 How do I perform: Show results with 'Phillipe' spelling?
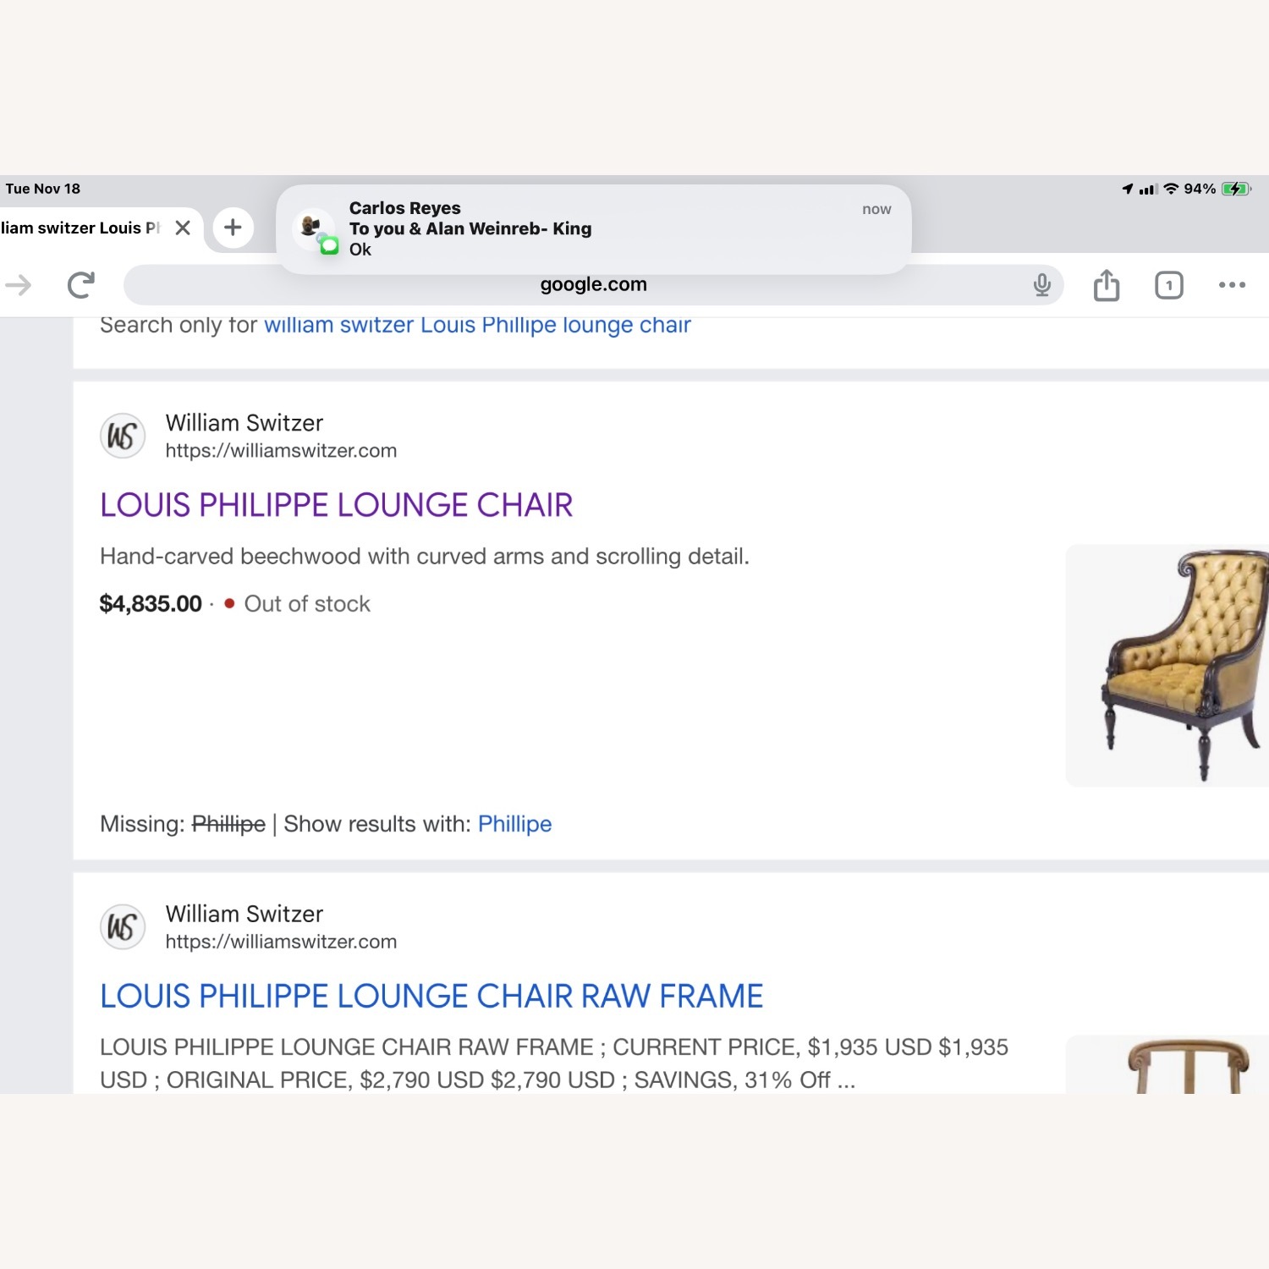514,823
